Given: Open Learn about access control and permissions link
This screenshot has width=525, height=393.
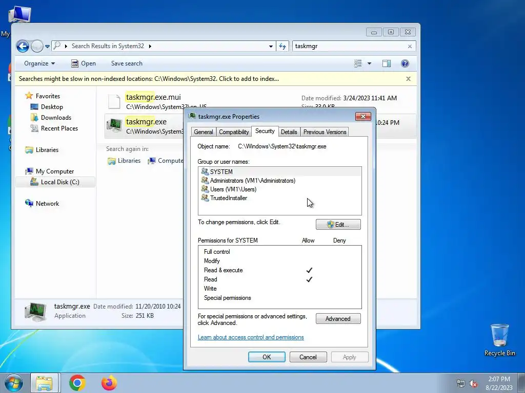Looking at the screenshot, I should pos(251,338).
